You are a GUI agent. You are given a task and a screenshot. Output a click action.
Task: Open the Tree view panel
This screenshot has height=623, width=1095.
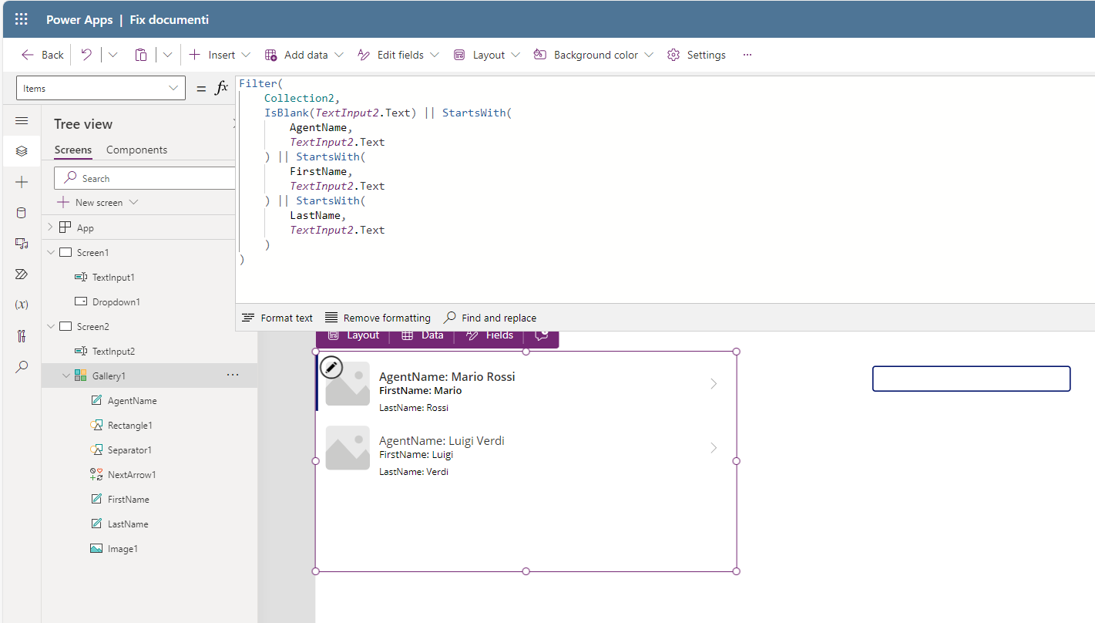coord(21,151)
